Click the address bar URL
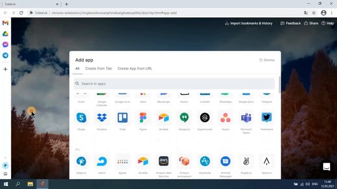337x189 pixels. [x=114, y=13]
